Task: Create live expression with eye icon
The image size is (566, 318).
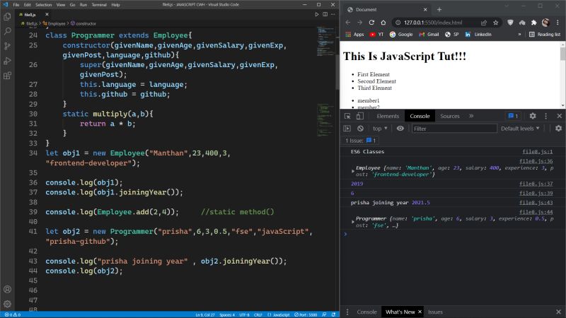Action: coord(400,129)
